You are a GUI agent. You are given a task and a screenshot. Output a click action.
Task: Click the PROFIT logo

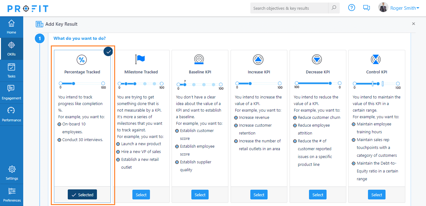tap(28, 8)
